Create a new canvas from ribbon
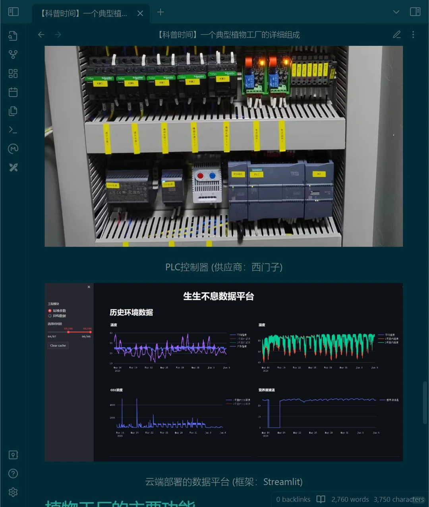Image resolution: width=429 pixels, height=507 pixels. (13, 73)
